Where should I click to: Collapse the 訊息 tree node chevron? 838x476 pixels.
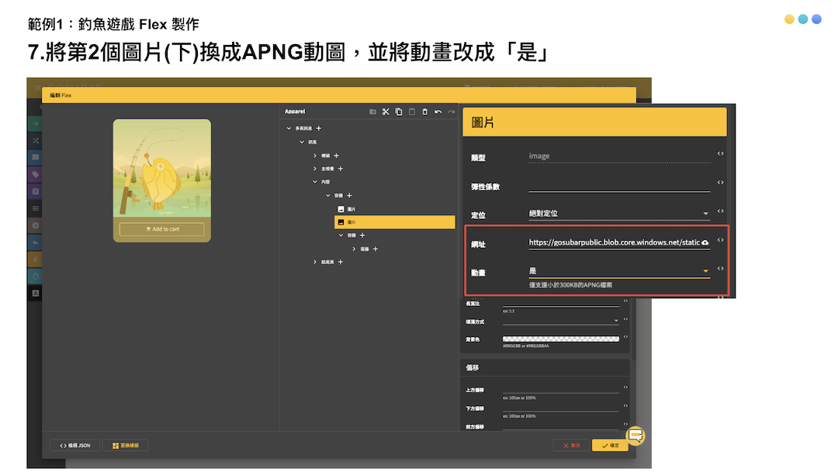tap(302, 142)
